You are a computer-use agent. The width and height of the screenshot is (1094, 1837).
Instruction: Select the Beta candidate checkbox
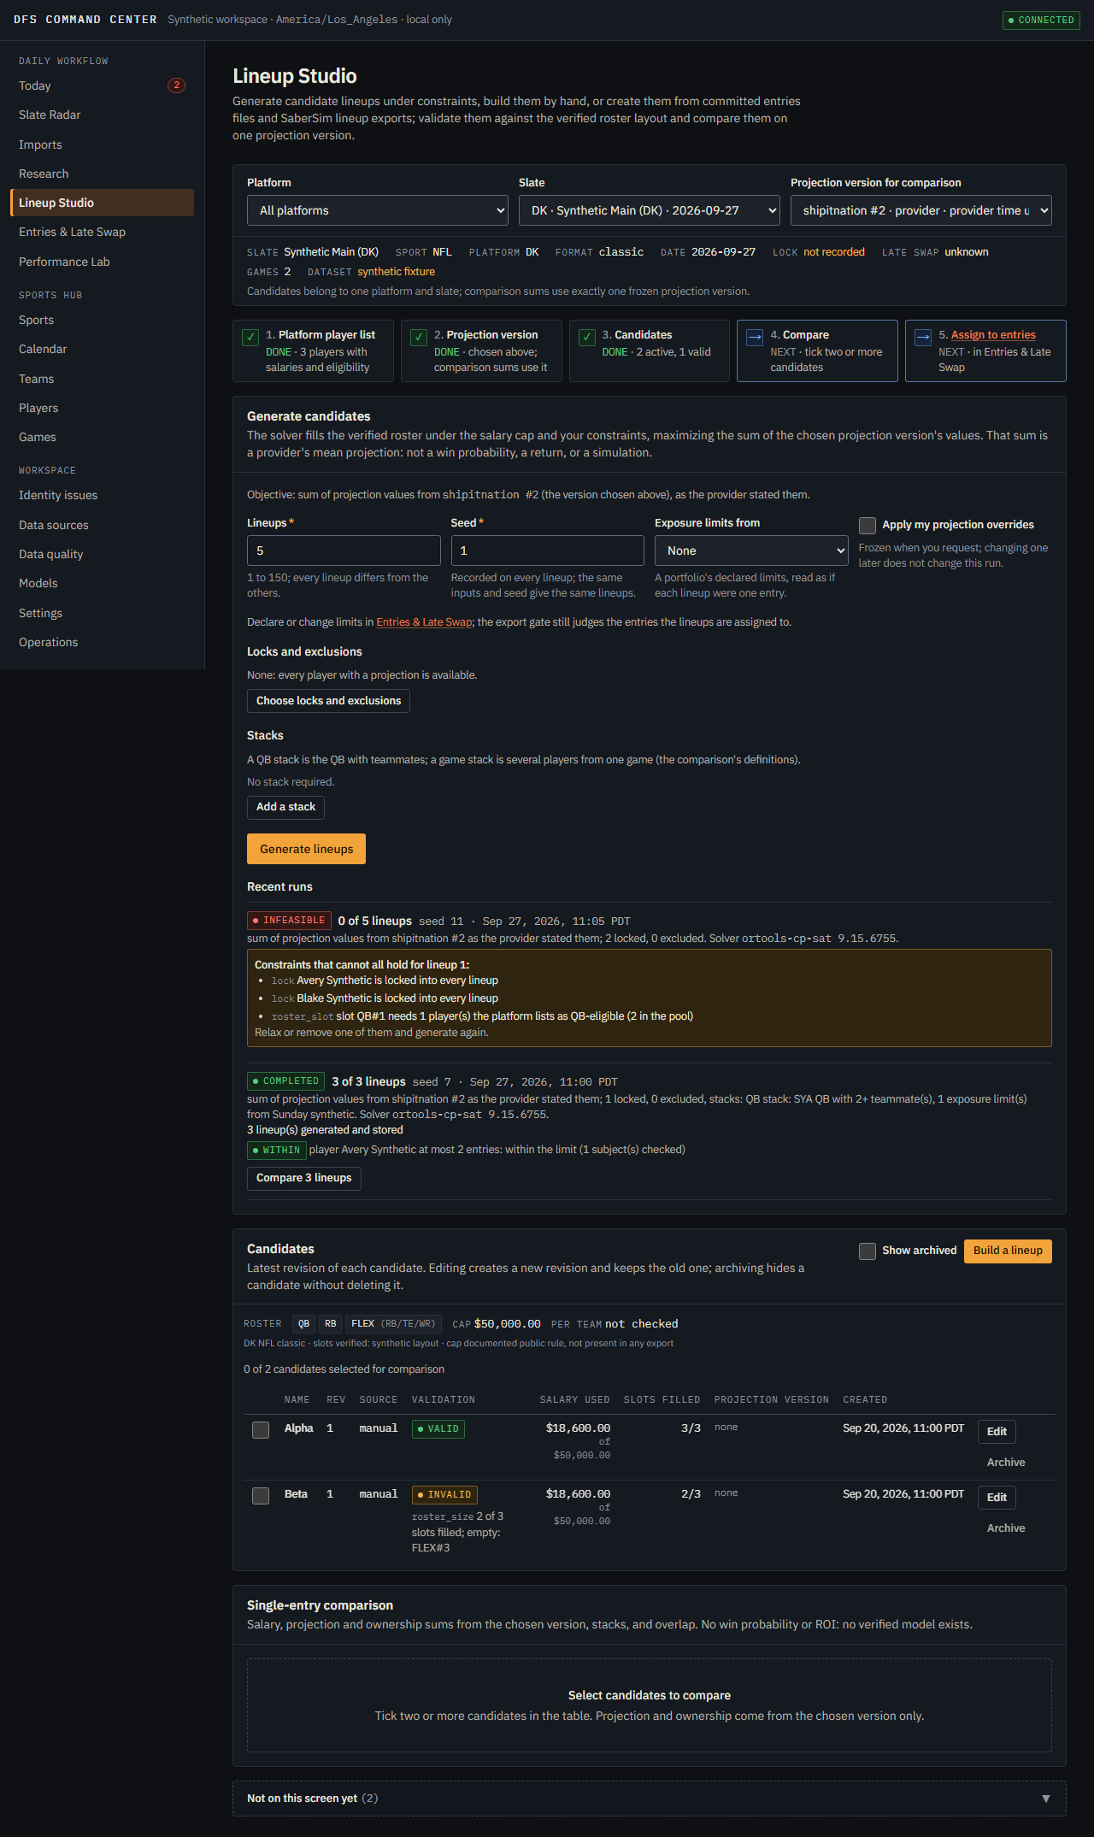tap(261, 1496)
